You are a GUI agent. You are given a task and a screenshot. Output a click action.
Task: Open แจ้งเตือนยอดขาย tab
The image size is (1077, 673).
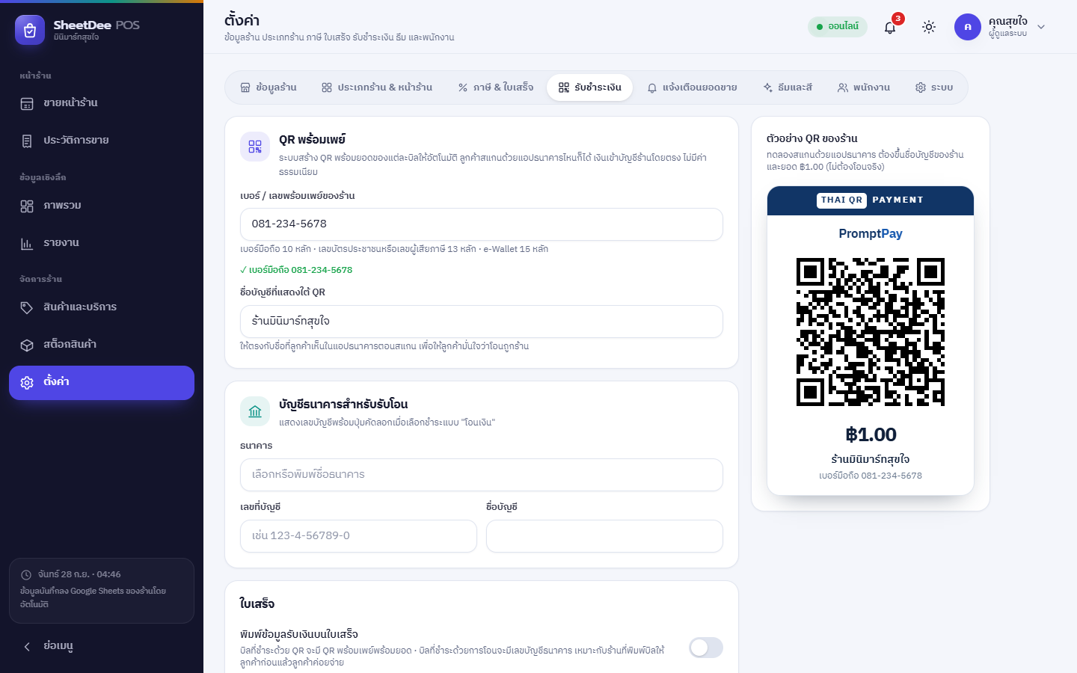(x=693, y=87)
